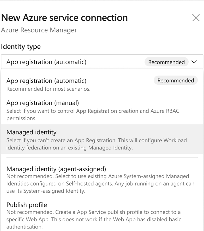Choose the Managed identity option
This screenshot has width=204, height=231.
click(x=32, y=132)
